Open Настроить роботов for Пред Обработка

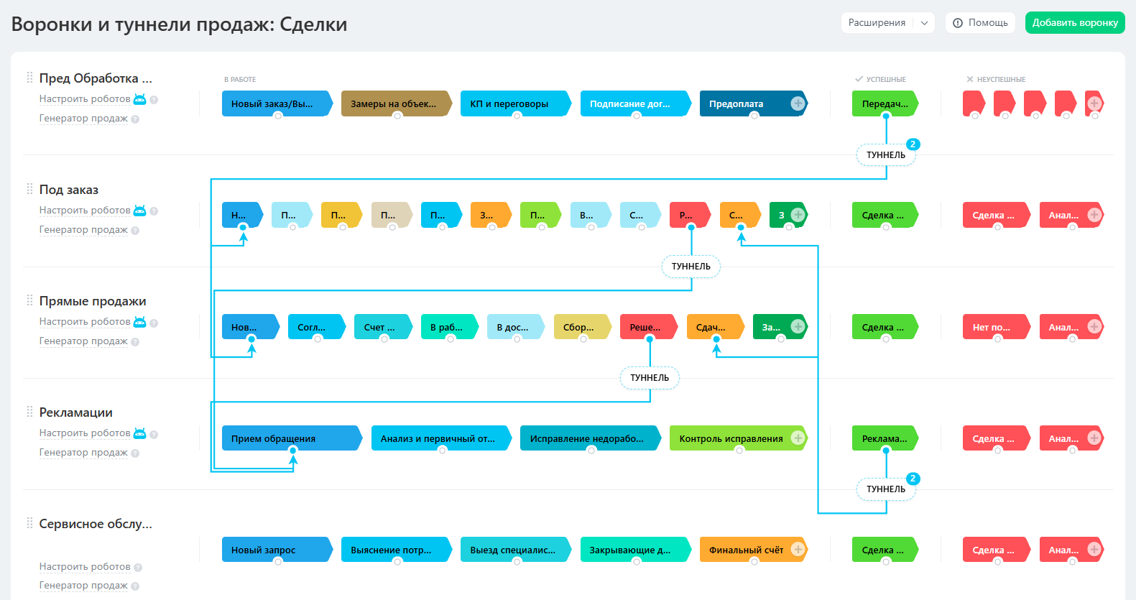point(85,99)
